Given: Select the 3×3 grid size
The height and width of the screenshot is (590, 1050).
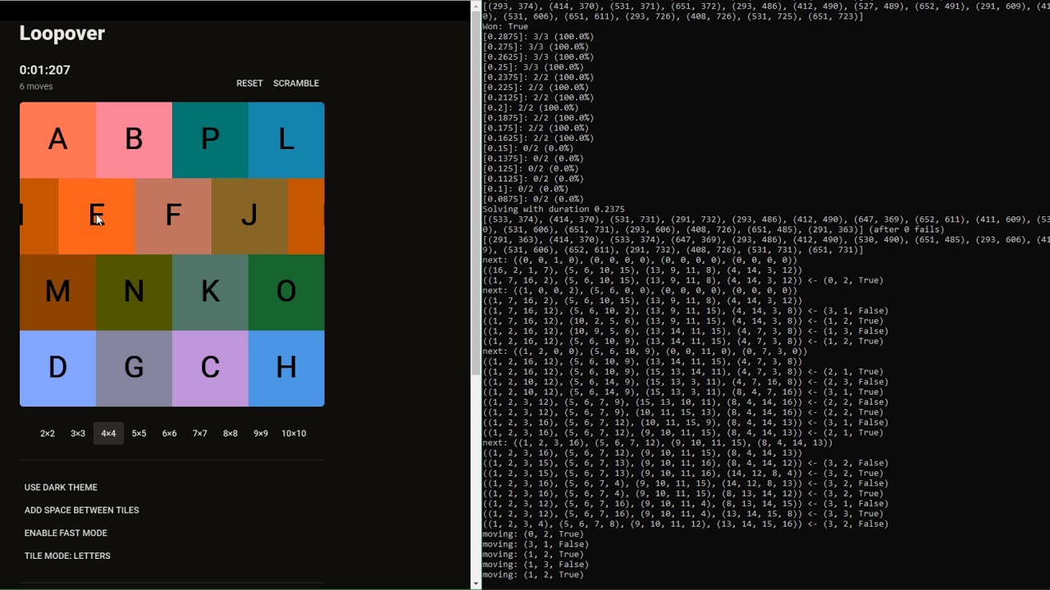Looking at the screenshot, I should (78, 433).
